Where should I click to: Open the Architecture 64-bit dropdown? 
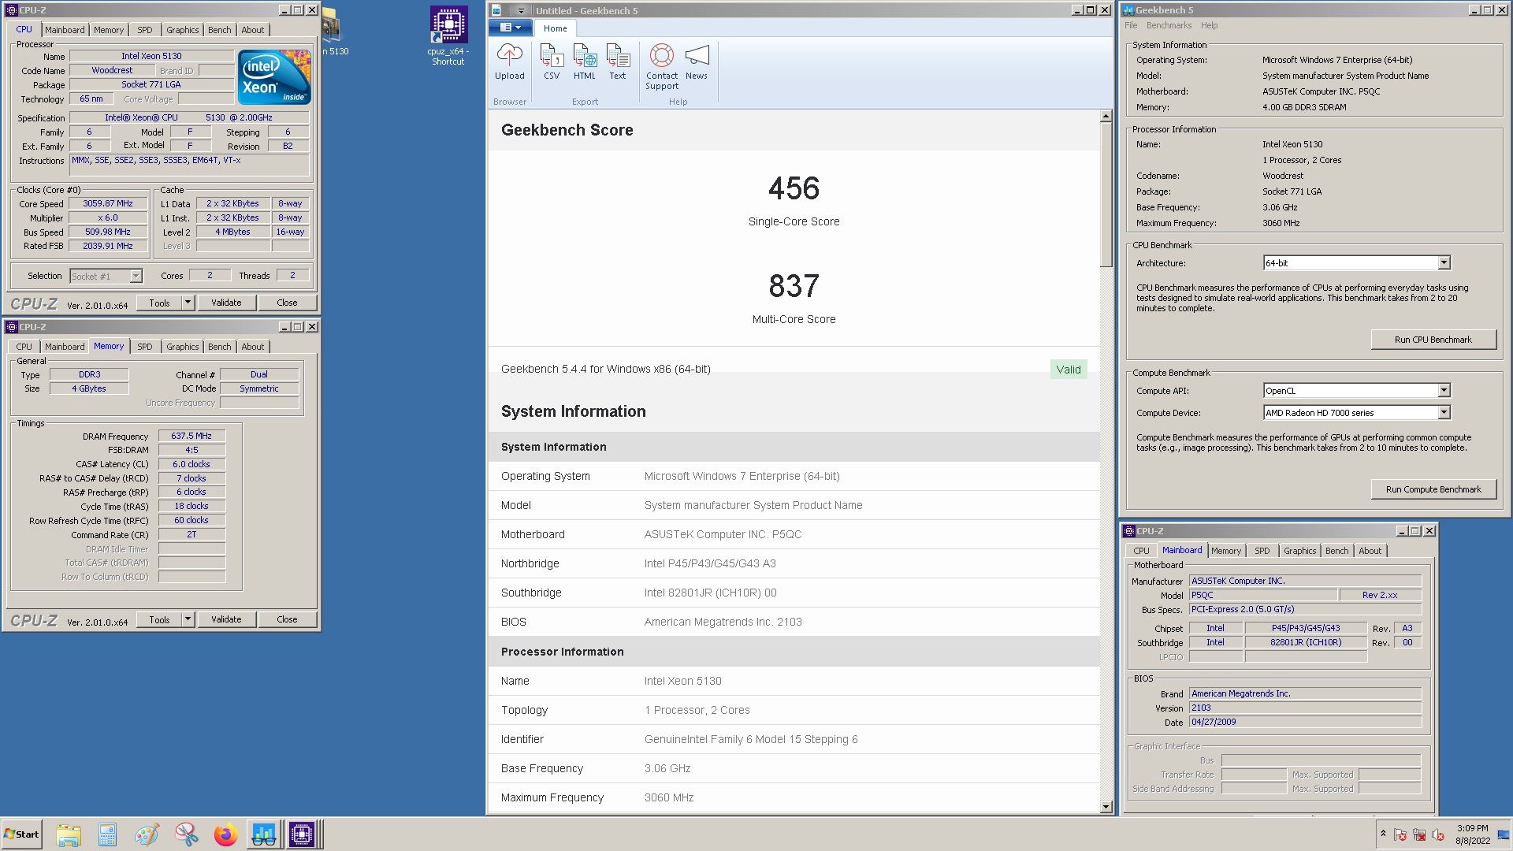pos(1444,263)
